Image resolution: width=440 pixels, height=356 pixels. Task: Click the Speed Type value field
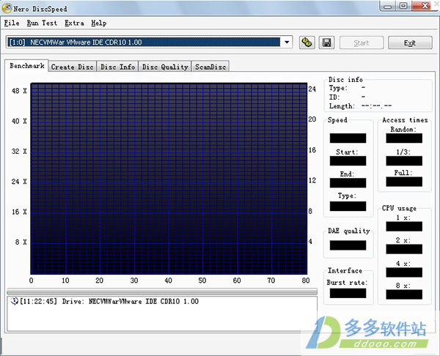pyautogui.click(x=348, y=206)
